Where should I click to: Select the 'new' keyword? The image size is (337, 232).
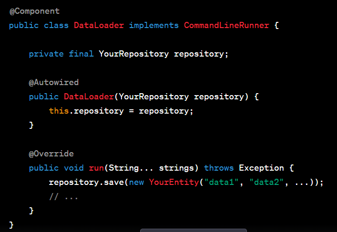pos(136,182)
